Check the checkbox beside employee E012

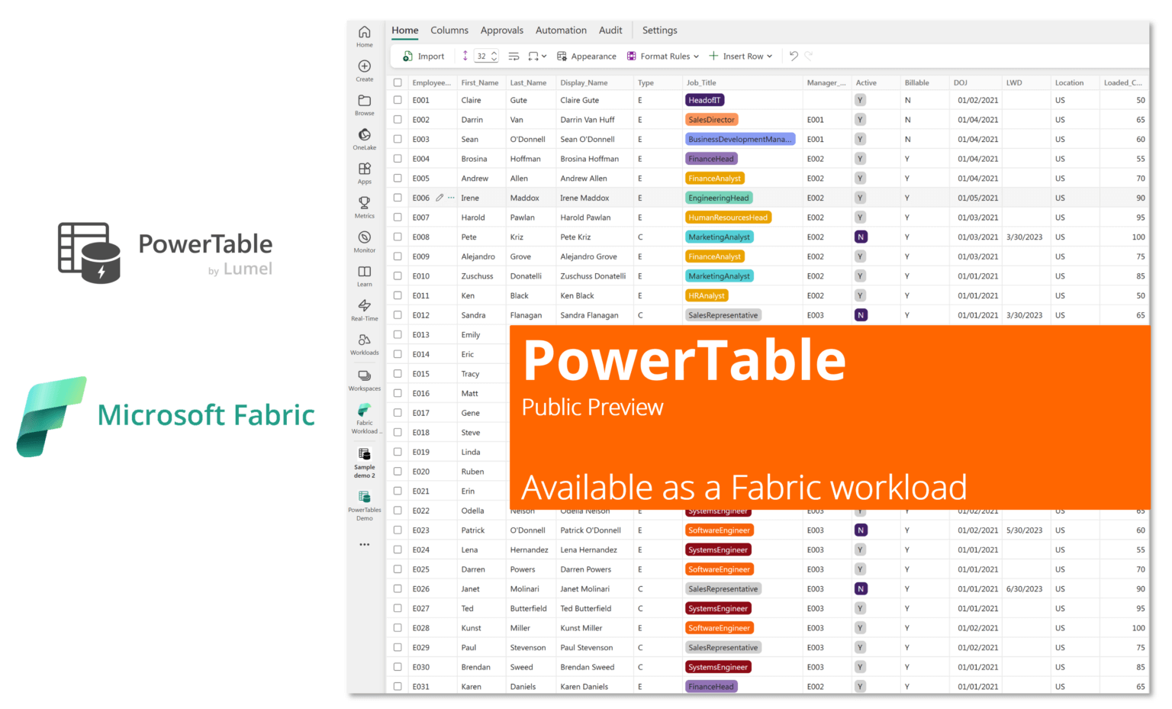pyautogui.click(x=398, y=314)
